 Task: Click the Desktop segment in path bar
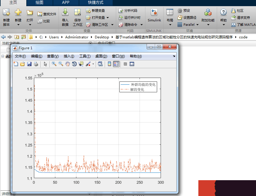click(x=102, y=37)
